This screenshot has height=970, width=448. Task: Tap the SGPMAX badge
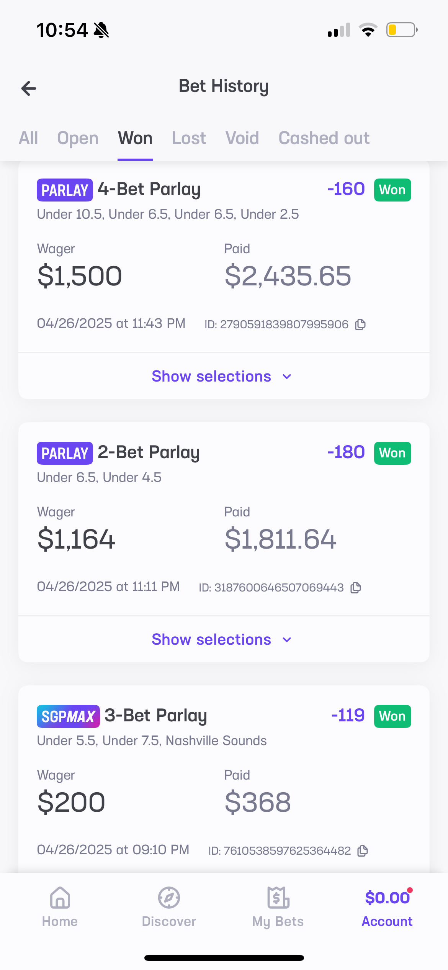click(x=68, y=716)
